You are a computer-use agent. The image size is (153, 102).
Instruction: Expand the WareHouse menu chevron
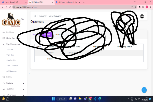(x=23, y=95)
